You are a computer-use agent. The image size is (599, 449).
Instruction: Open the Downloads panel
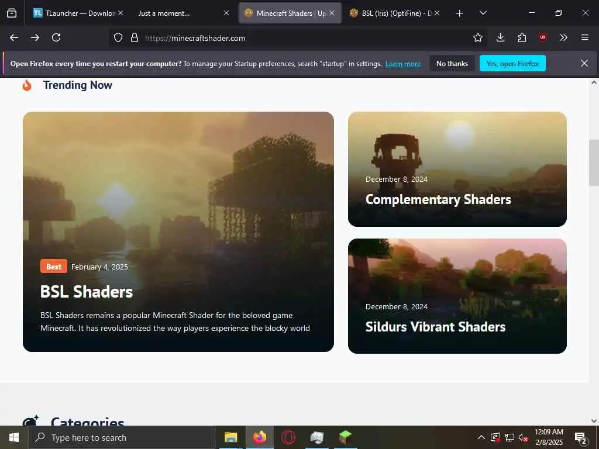coord(501,37)
